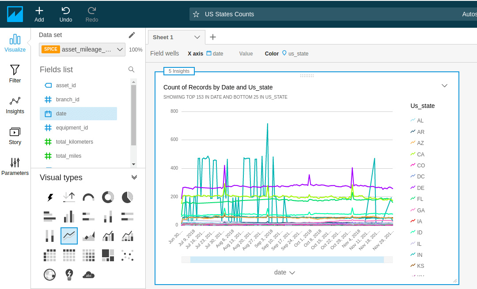Screen dimensions: 477x289
Task: Select the total_miles field
Action: (x=68, y=156)
